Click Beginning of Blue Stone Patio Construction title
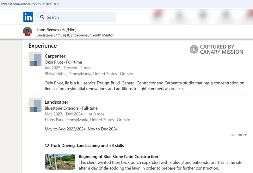This screenshot has width=253, height=173. pos(118,157)
